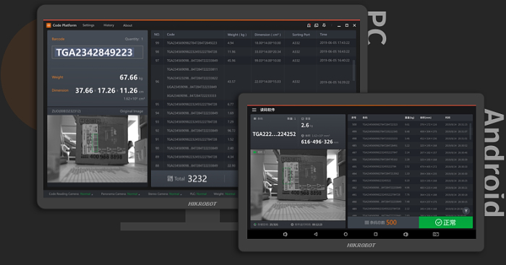Tap the Android home circle navigation icon
This screenshot has width=506, height=265.
click(346, 234)
